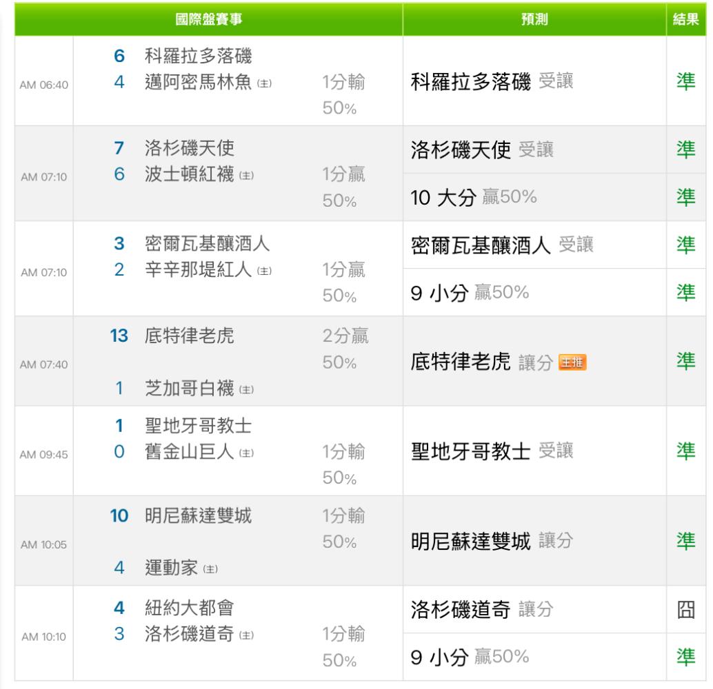713x689 pixels.
Task: Open the 9 小分 prediction for the 紐約大都會 game
Action: (470, 657)
